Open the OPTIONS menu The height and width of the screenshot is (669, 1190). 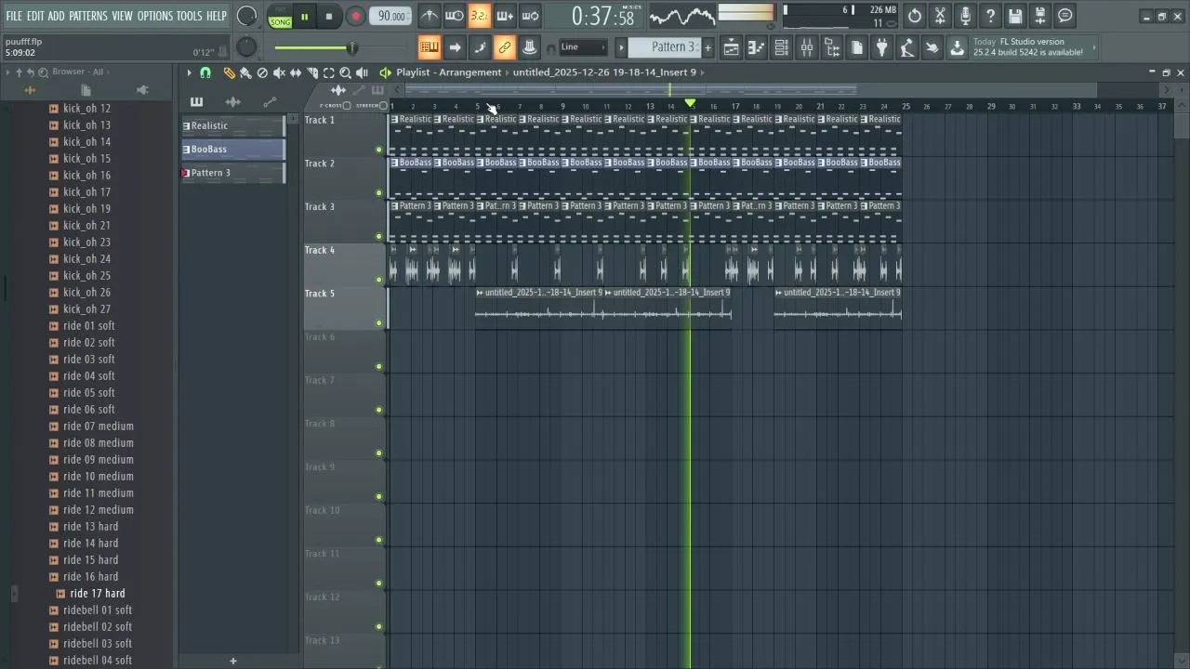click(x=155, y=16)
